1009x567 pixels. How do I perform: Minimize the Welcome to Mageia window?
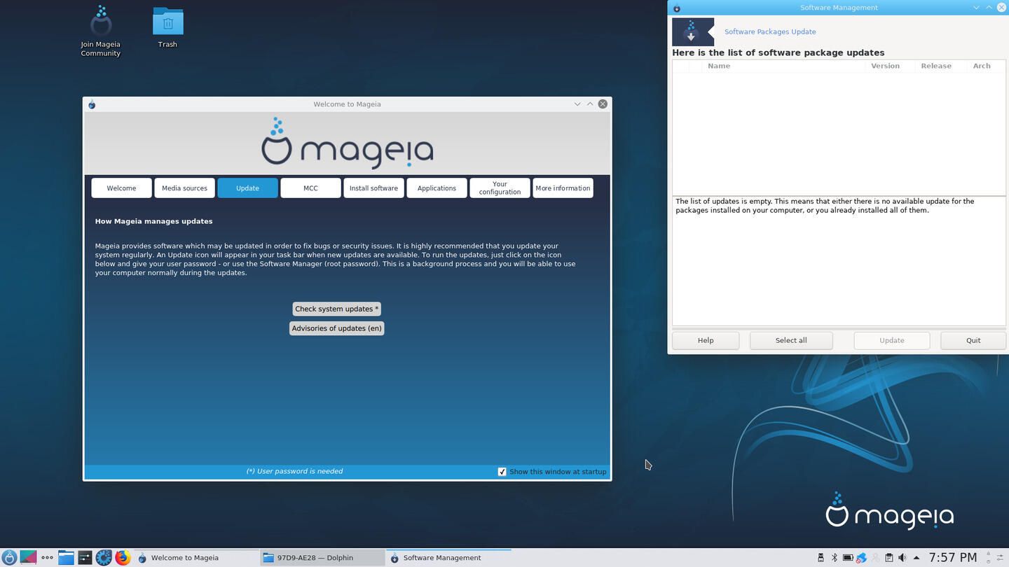[x=577, y=104]
